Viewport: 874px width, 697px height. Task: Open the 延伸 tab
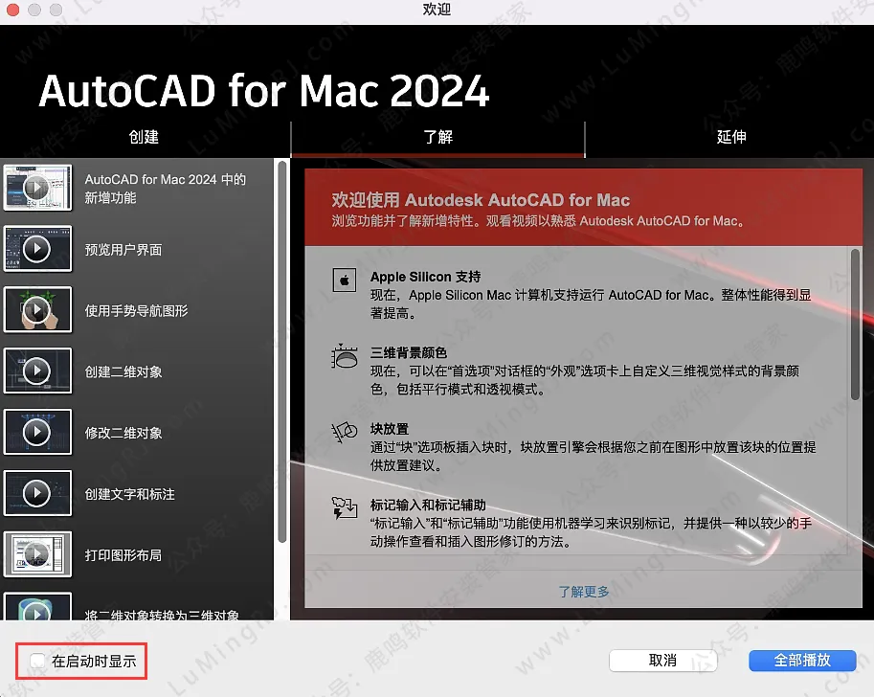coord(730,137)
